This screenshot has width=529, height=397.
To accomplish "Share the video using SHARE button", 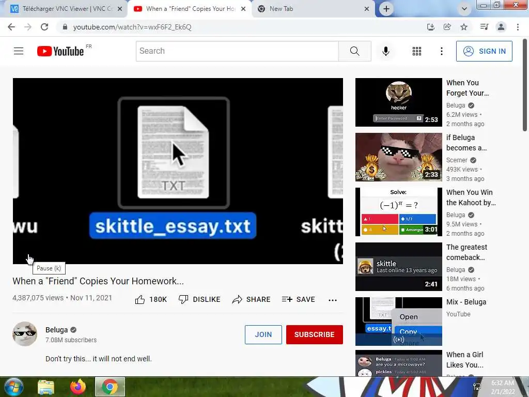I will 252,299.
